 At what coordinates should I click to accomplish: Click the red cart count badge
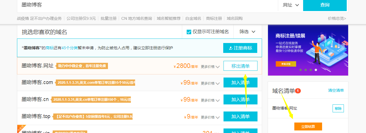click(298, 91)
